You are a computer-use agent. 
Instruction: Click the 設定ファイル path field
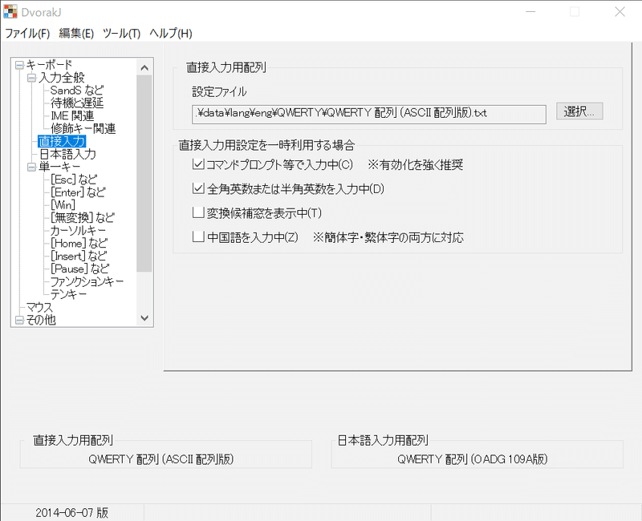coord(369,114)
